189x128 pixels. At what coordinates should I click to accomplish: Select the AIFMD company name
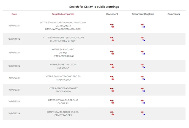[63, 53]
